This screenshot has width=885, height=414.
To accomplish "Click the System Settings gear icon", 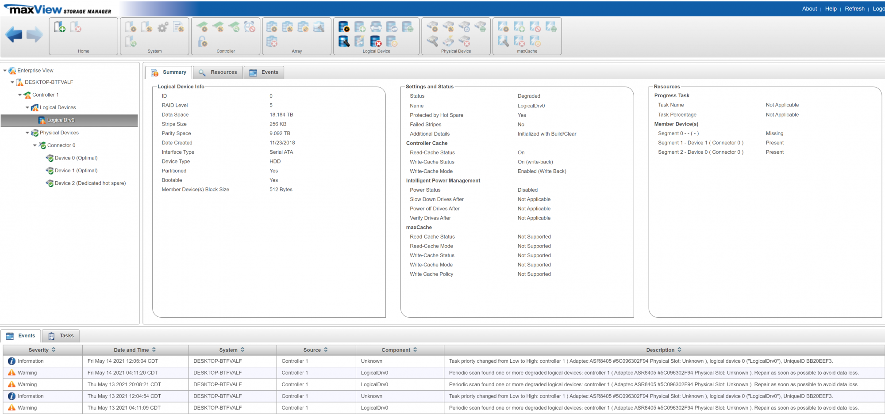I will [x=163, y=27].
